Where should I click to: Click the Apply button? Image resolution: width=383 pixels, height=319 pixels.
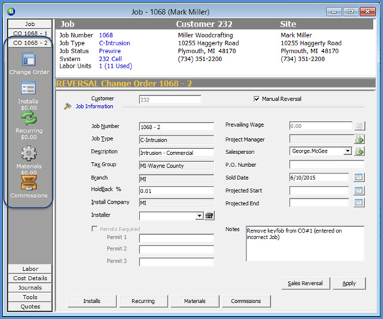(349, 283)
